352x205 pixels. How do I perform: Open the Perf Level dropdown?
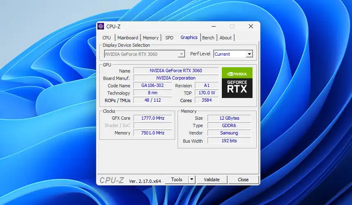(x=249, y=54)
